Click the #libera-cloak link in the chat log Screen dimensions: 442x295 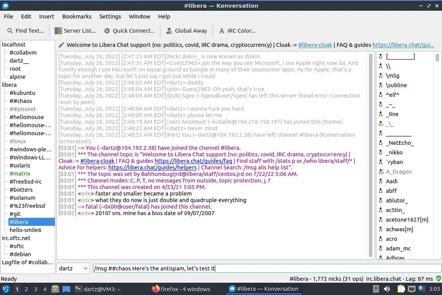[97, 161]
